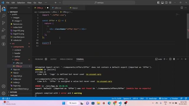Open the Go menu
The width and height of the screenshot is (189, 106).
coord(35,3)
